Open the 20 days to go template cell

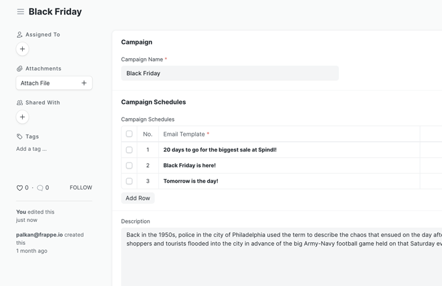coord(287,150)
